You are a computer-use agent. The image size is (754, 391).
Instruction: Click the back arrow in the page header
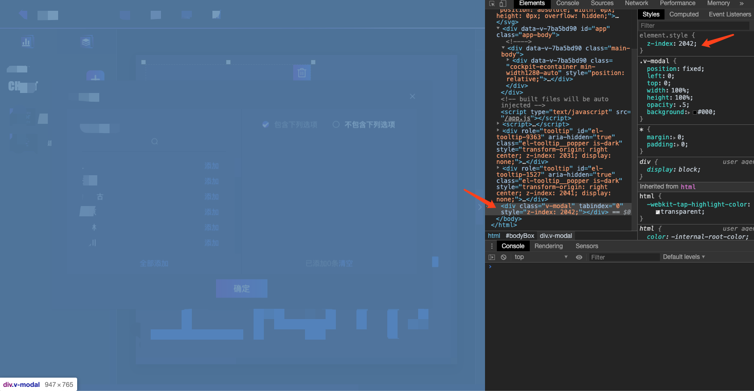point(23,14)
